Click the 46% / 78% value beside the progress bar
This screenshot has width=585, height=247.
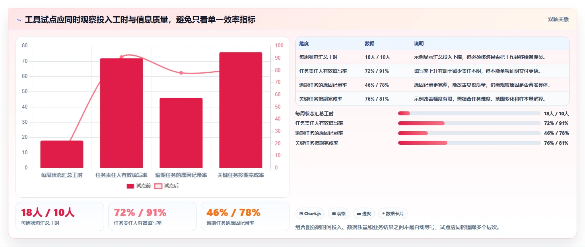coord(556,133)
